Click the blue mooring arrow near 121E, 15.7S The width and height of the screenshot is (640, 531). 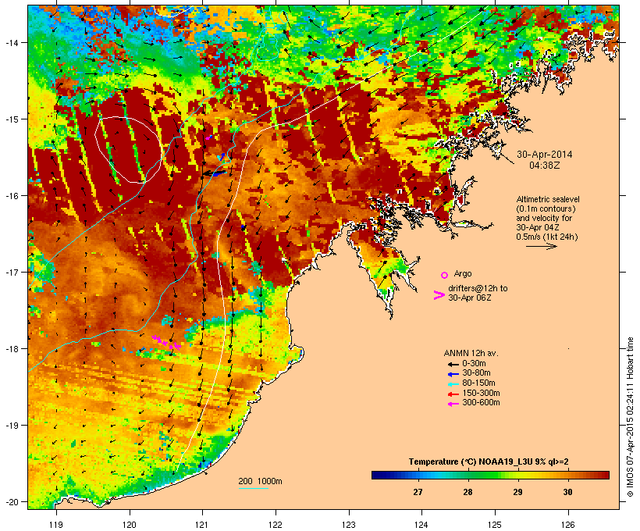pos(219,173)
